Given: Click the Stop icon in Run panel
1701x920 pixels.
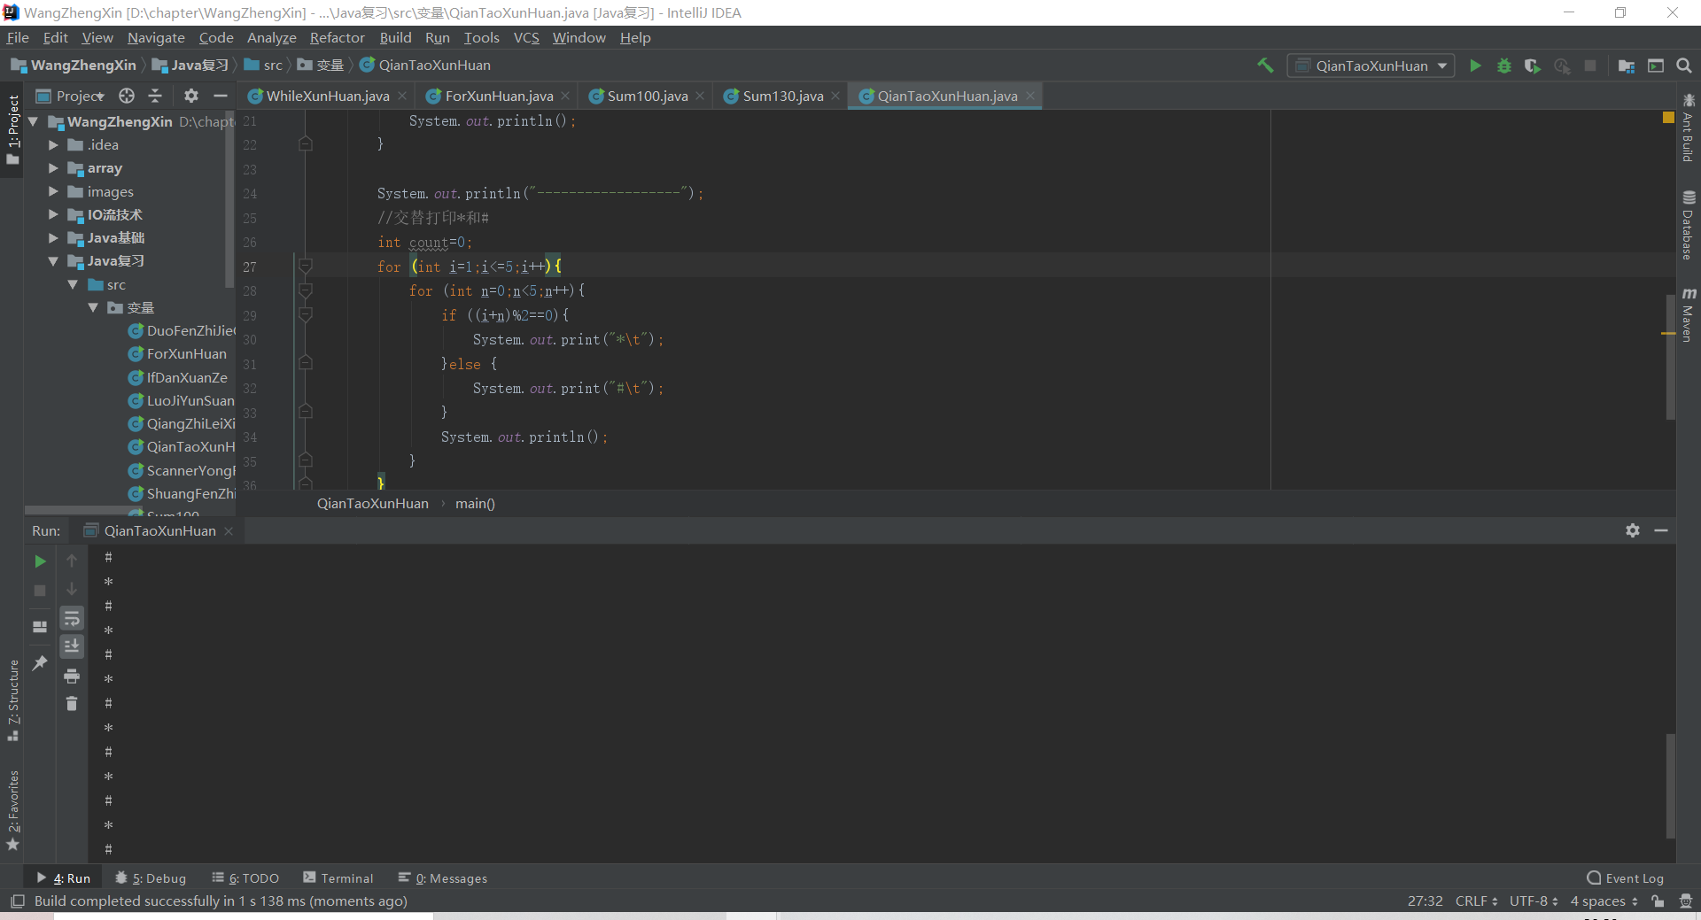Looking at the screenshot, I should [40, 590].
